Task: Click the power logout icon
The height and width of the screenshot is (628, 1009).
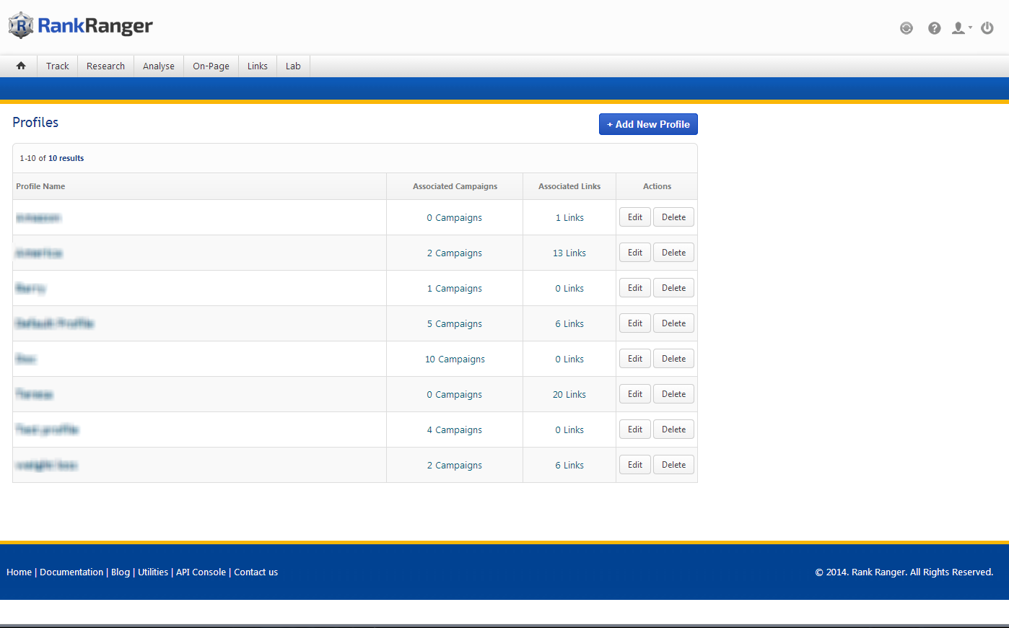Action: coord(987,28)
